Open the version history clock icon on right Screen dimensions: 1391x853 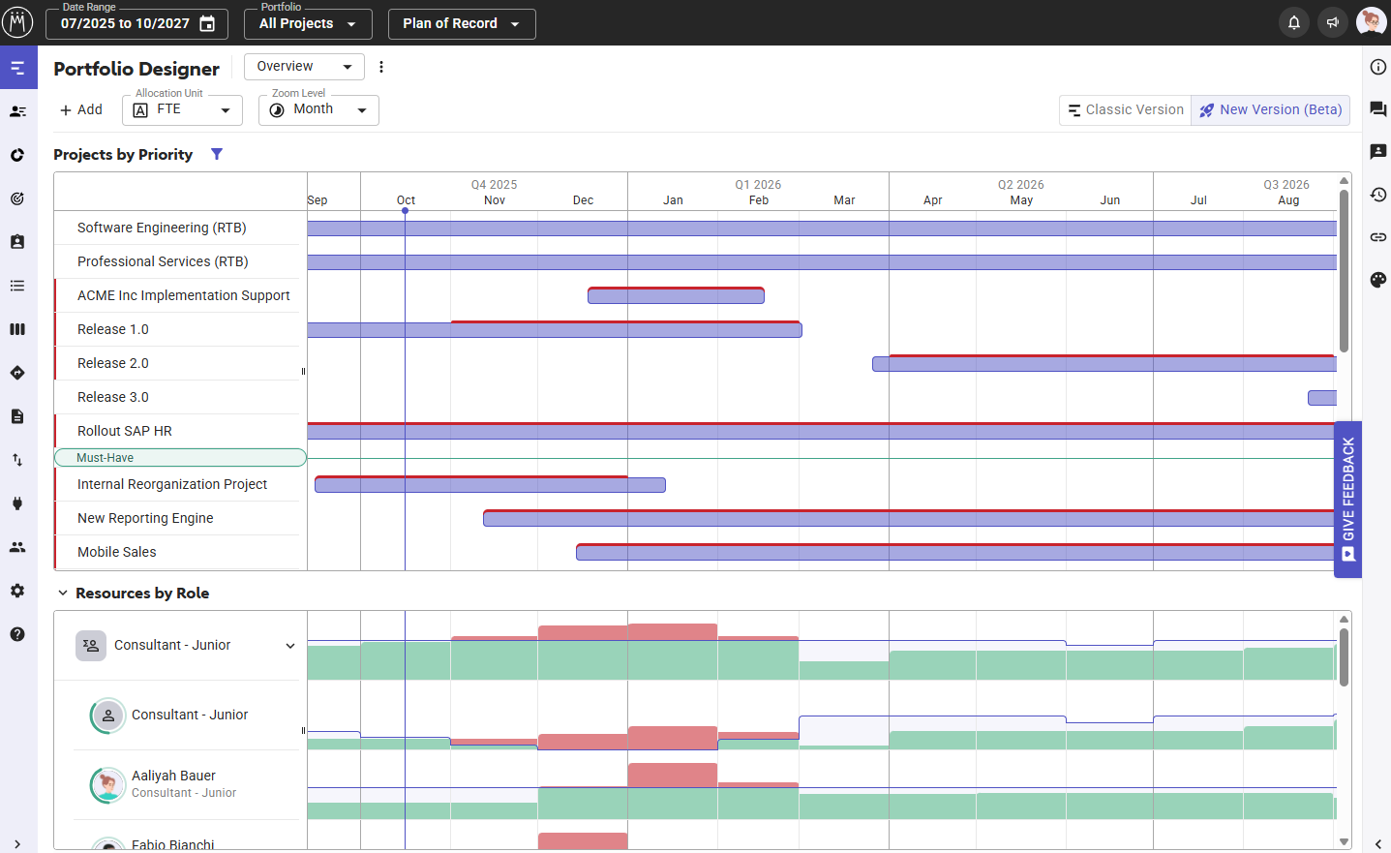[x=1377, y=195]
